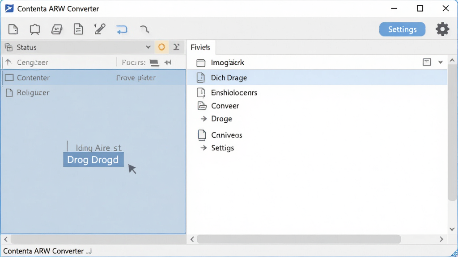Expand the Imogiairk row chevron
Screen dimensions: 458x257
[440, 62]
